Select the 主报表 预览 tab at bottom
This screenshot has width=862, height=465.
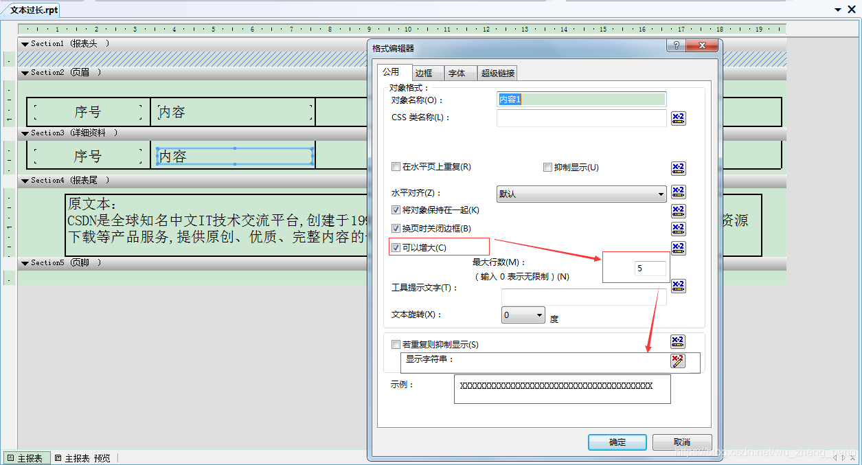pyautogui.click(x=82, y=458)
